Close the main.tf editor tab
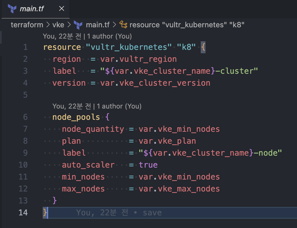This screenshot has width=297, height=228. click(x=61, y=9)
